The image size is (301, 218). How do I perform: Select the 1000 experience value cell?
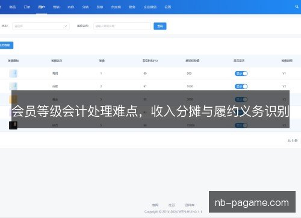click(190, 86)
